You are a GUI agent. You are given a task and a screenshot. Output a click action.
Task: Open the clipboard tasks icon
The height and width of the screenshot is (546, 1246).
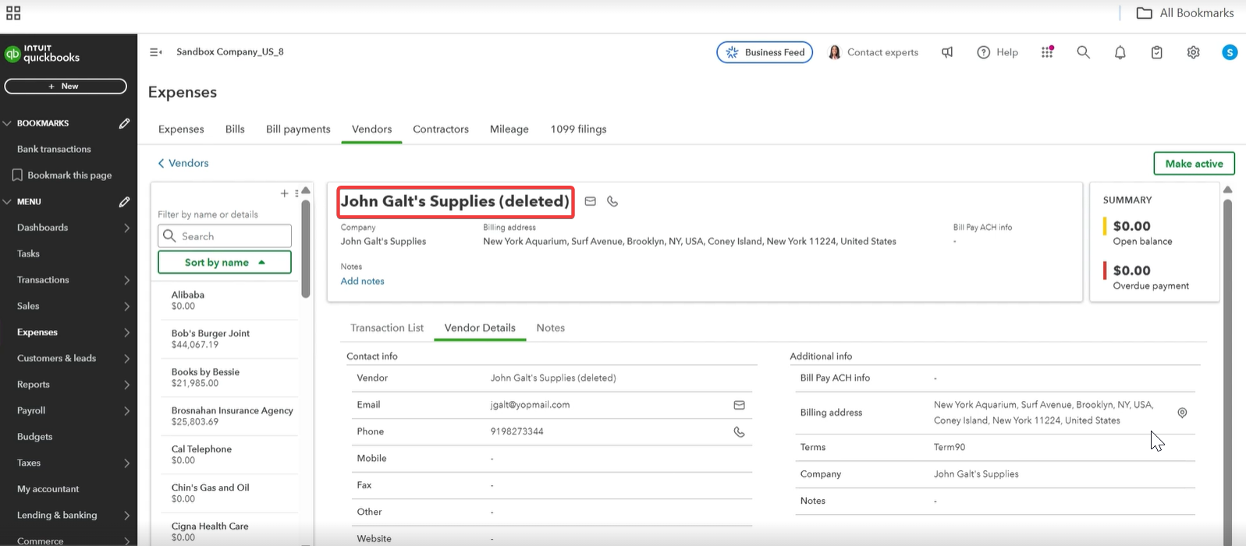pyautogui.click(x=1156, y=52)
